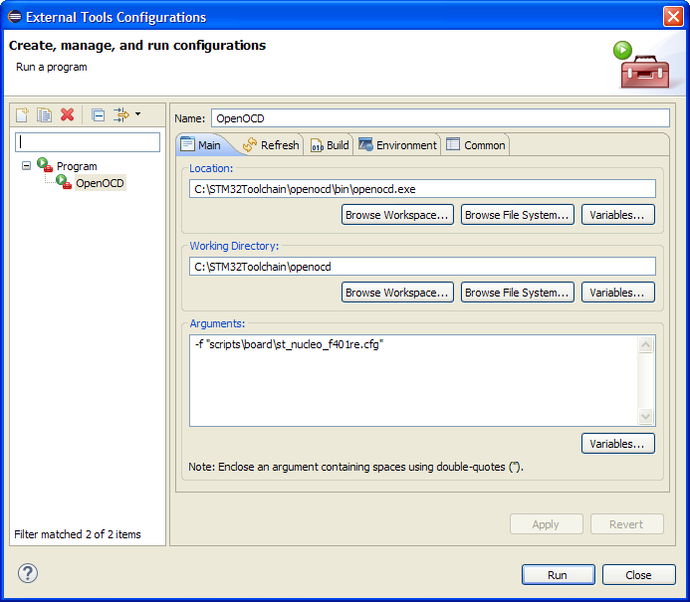
Task: Click the filter text input box
Action: coord(88,142)
